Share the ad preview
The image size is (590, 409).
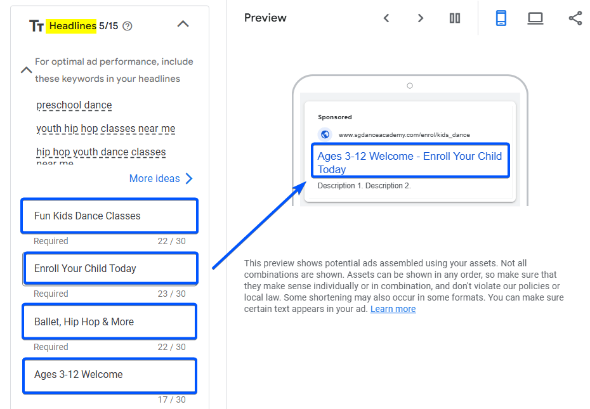(575, 18)
